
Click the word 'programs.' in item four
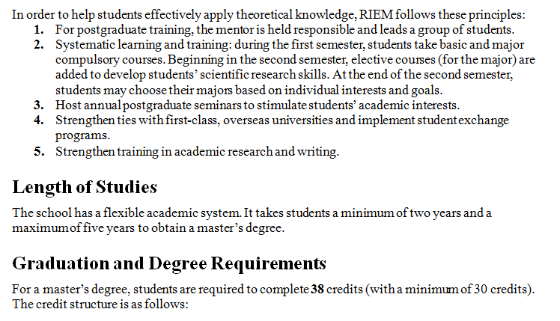pos(82,135)
